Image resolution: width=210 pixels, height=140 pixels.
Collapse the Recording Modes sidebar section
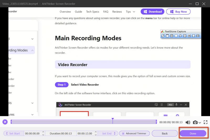[32, 50]
